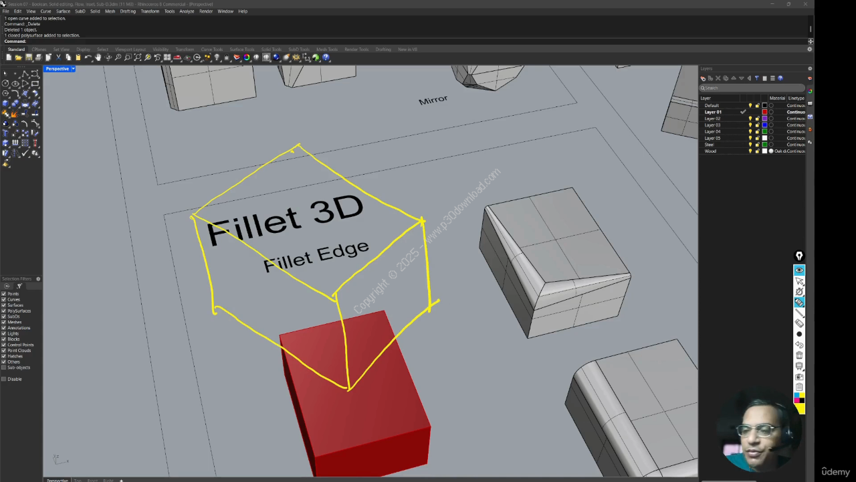Viewport: 856px width, 482px height.
Task: Click the Pan hand tool icon
Action: (x=98, y=58)
